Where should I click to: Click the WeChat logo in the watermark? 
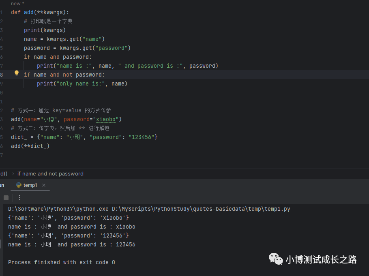click(276, 259)
